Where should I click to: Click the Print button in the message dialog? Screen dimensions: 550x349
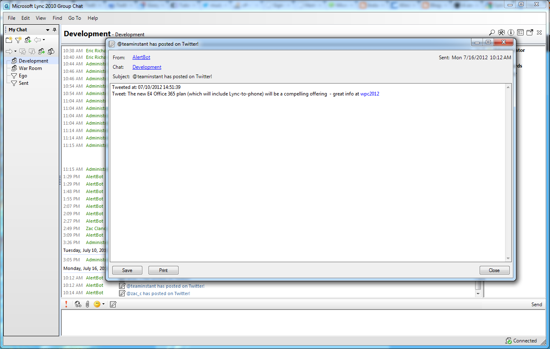[163, 270]
